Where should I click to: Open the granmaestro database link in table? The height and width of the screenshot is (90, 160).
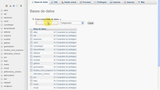(38, 67)
